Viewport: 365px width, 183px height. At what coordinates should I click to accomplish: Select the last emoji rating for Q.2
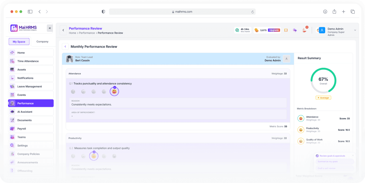pos(114,156)
